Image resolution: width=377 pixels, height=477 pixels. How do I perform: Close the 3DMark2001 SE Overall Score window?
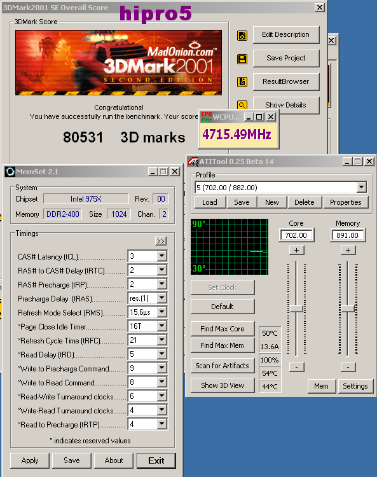(x=320, y=7)
